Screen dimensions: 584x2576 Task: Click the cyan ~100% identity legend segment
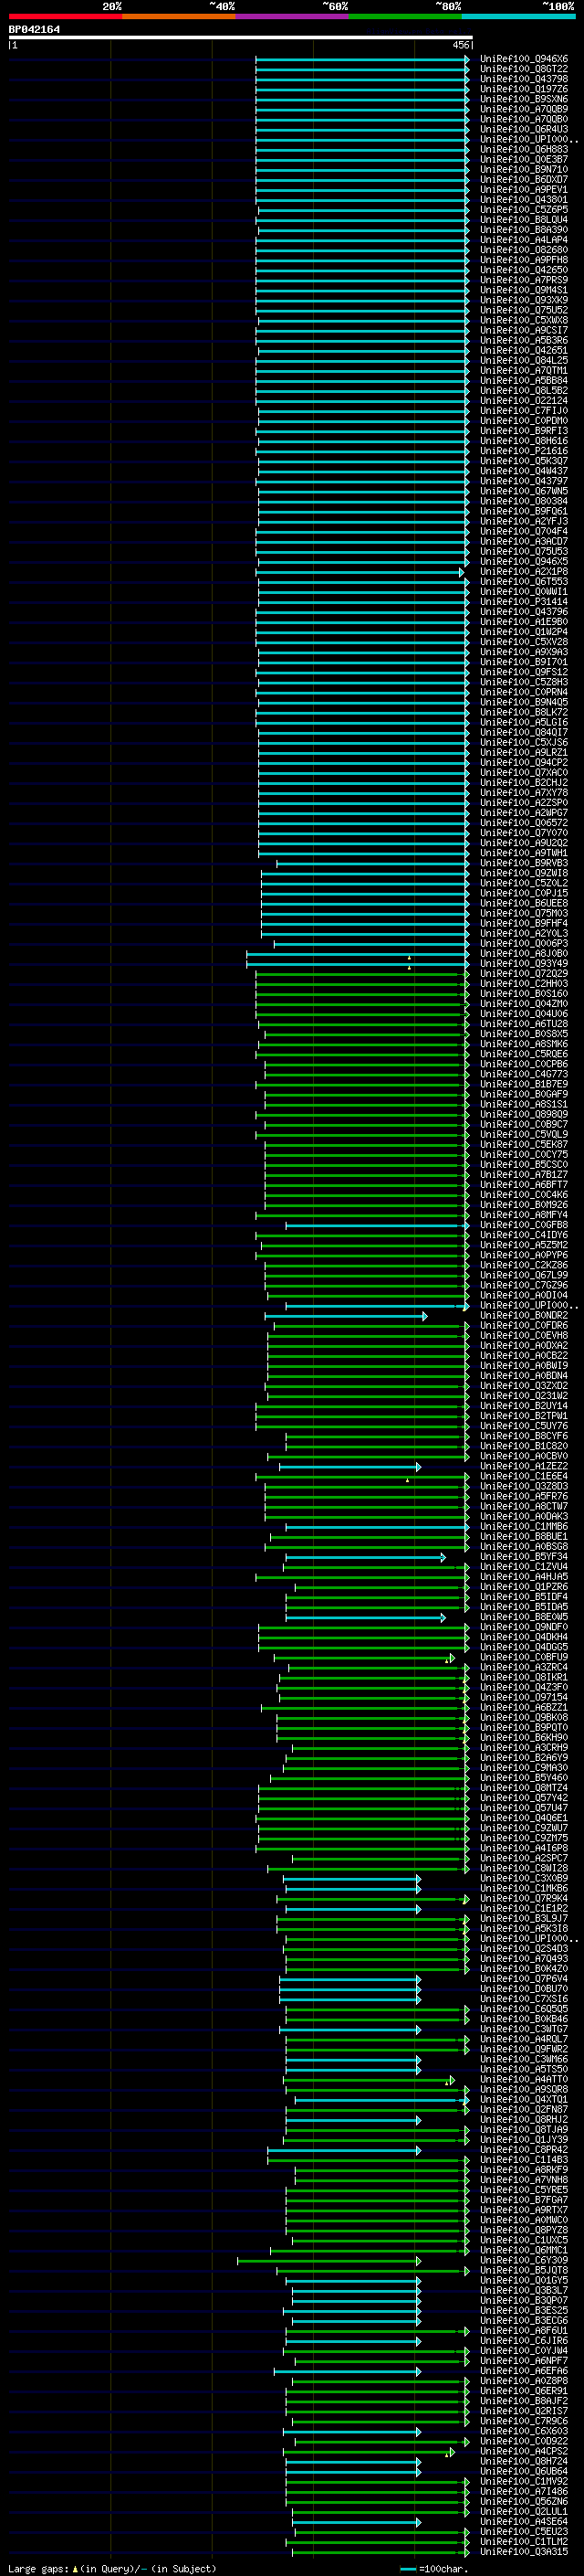tap(519, 16)
